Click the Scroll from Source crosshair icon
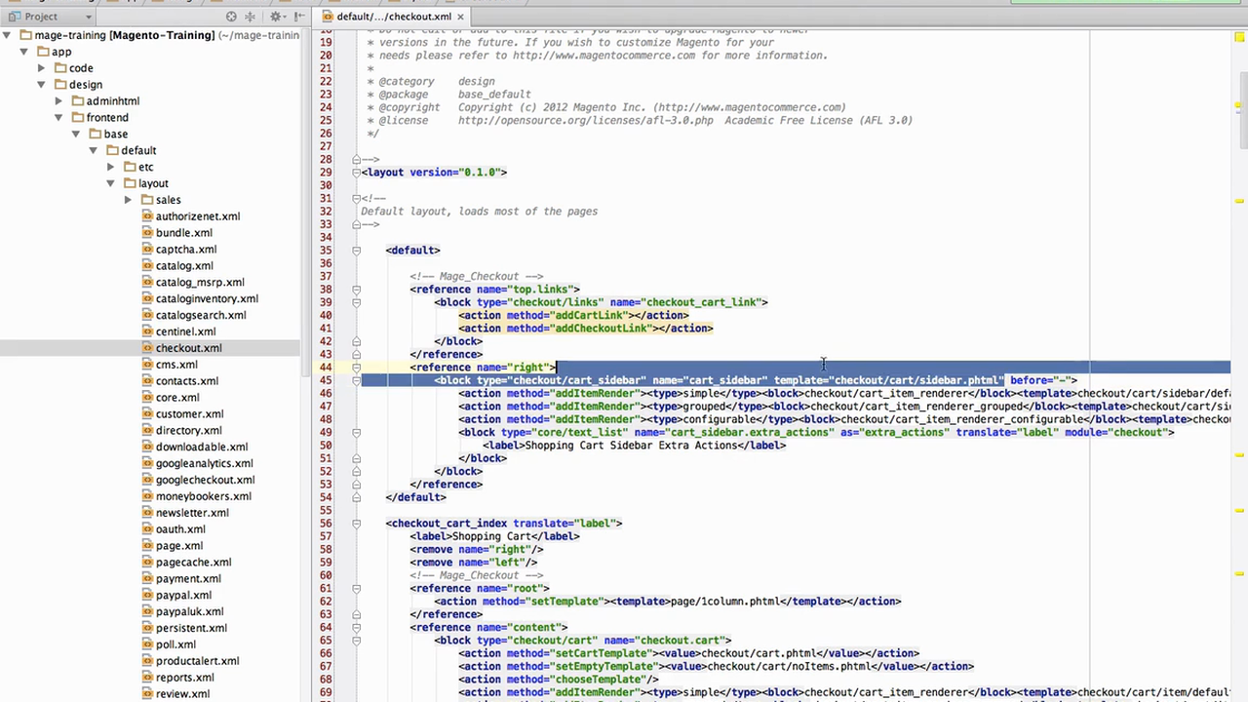Image resolution: width=1248 pixels, height=702 pixels. point(233,17)
